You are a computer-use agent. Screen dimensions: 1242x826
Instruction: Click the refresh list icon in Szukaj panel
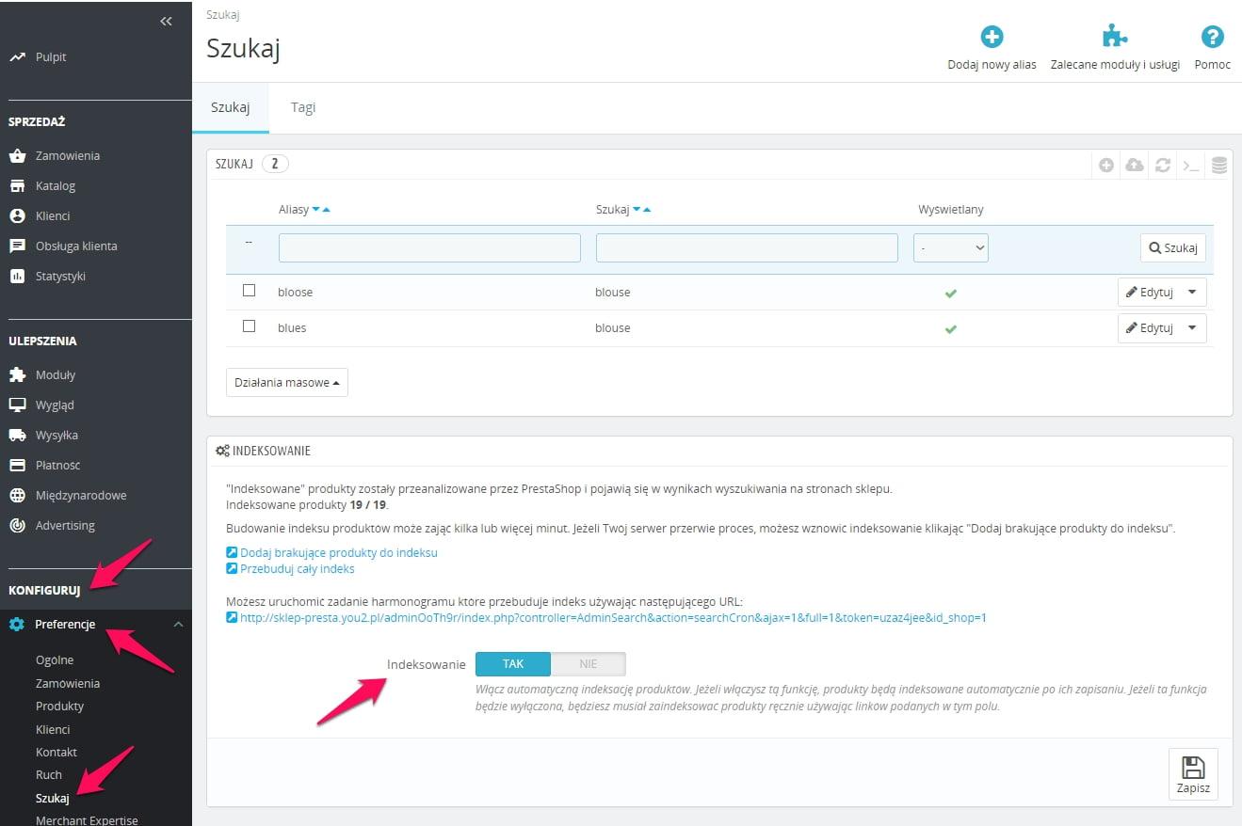point(1163,165)
